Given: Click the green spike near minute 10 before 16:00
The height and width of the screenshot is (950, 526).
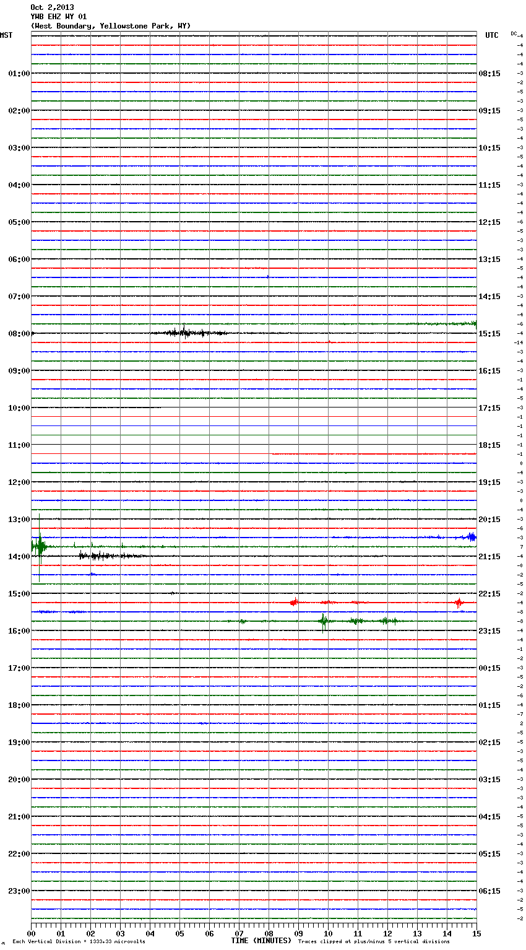Looking at the screenshot, I should [324, 621].
